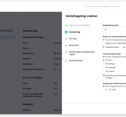Select the Per half jaar option
The height and width of the screenshot is (117, 126).
tap(103, 64)
